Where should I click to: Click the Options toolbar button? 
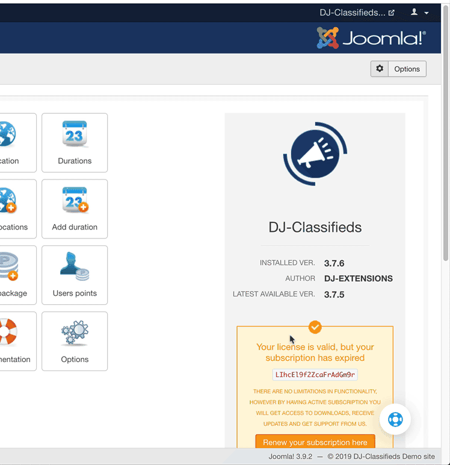tap(407, 69)
